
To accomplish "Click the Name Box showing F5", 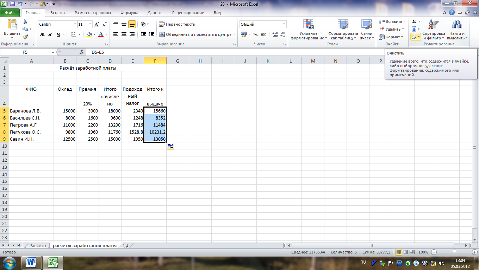I will pos(25,52).
